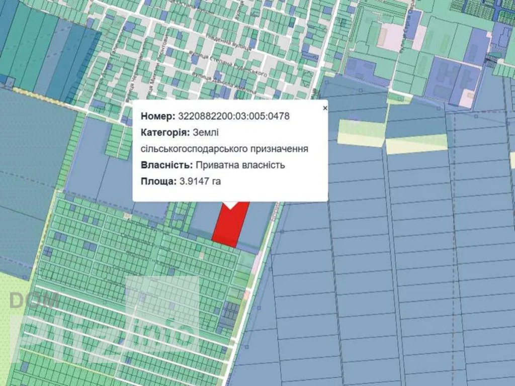
Task: Click the popup's white pointer arrow tip
Action: coord(231,207)
